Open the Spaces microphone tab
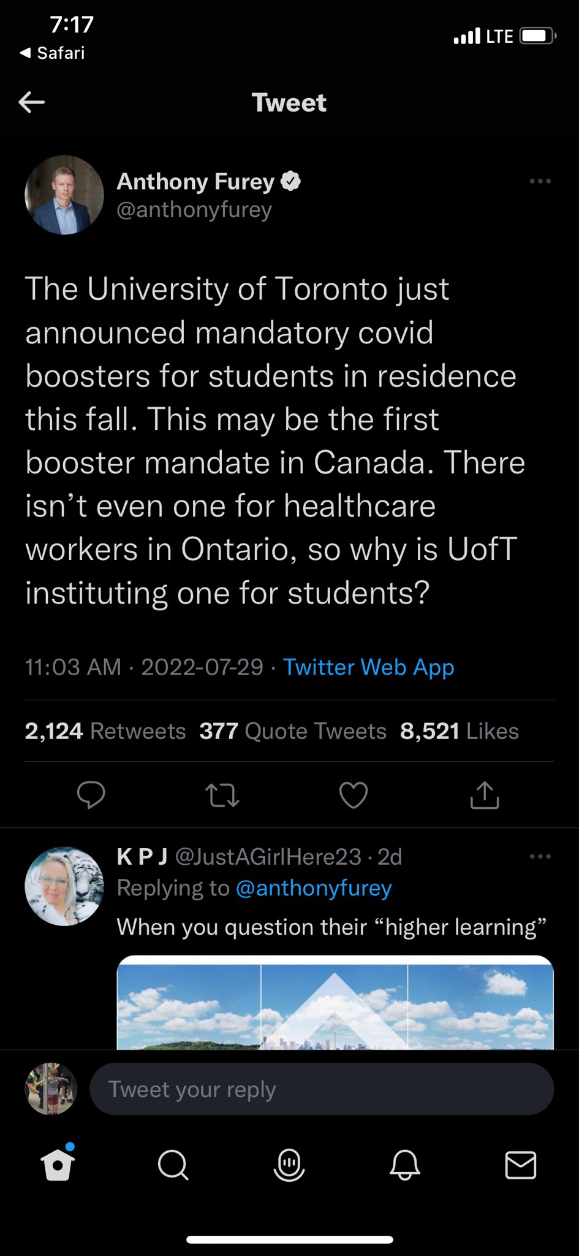The height and width of the screenshot is (1256, 579). 289,1164
